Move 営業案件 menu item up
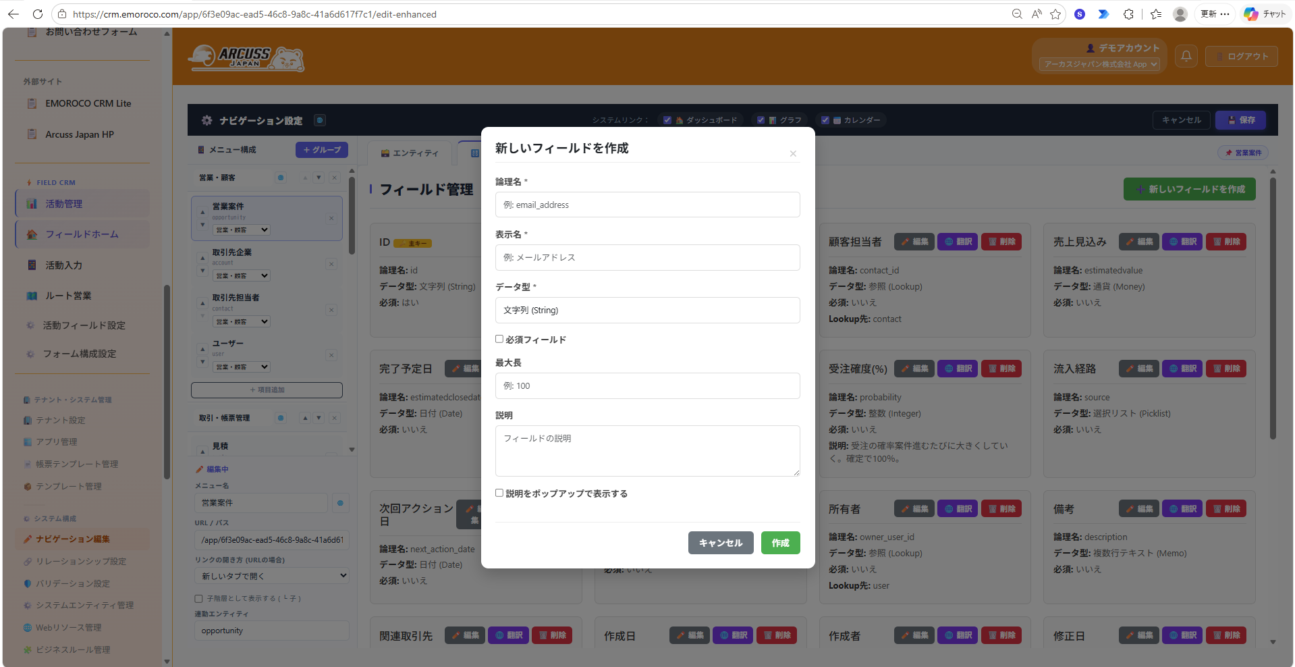The width and height of the screenshot is (1295, 667). point(202,212)
